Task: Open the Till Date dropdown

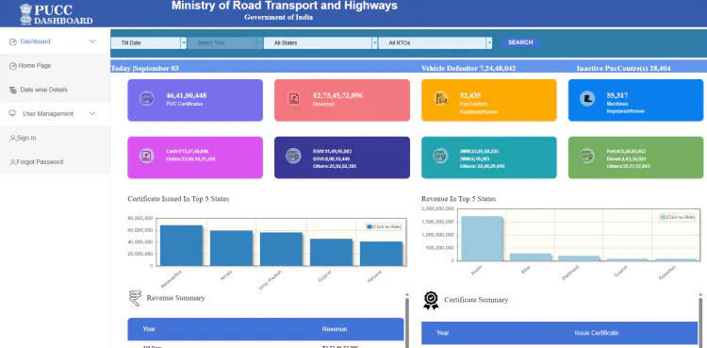Action: 149,42
